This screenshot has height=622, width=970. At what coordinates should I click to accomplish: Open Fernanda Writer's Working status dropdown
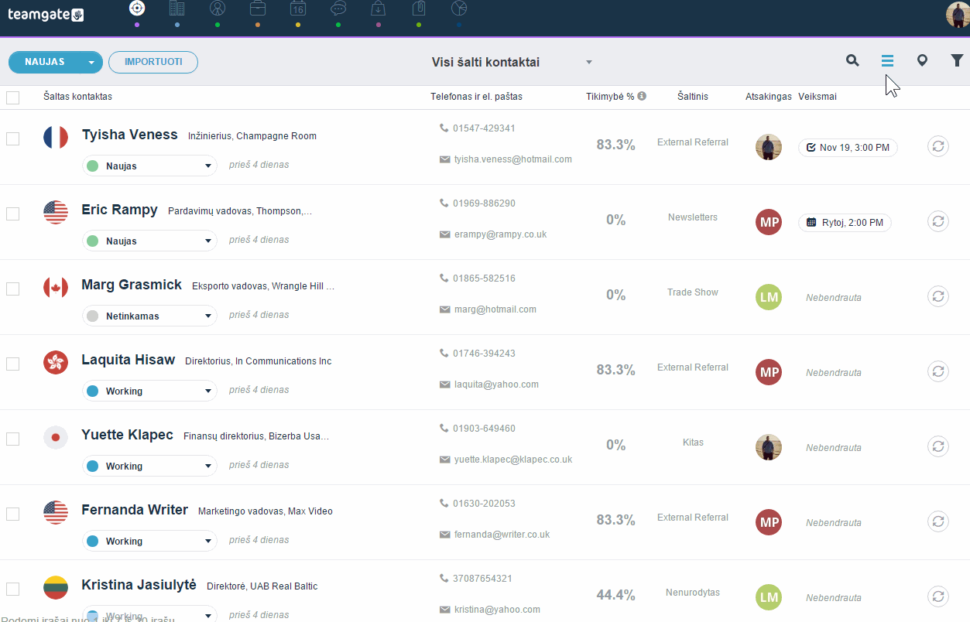(x=149, y=541)
